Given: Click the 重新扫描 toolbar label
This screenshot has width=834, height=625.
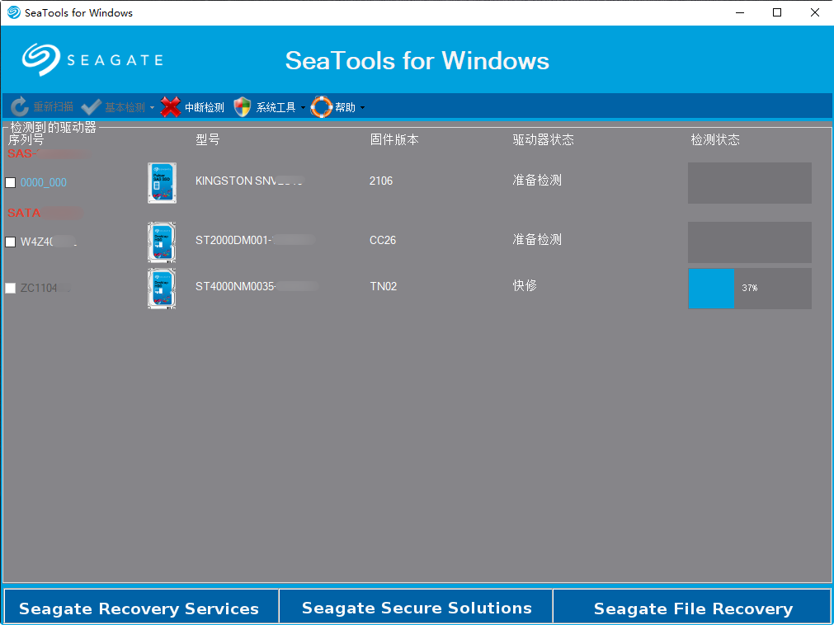Looking at the screenshot, I should (53, 107).
